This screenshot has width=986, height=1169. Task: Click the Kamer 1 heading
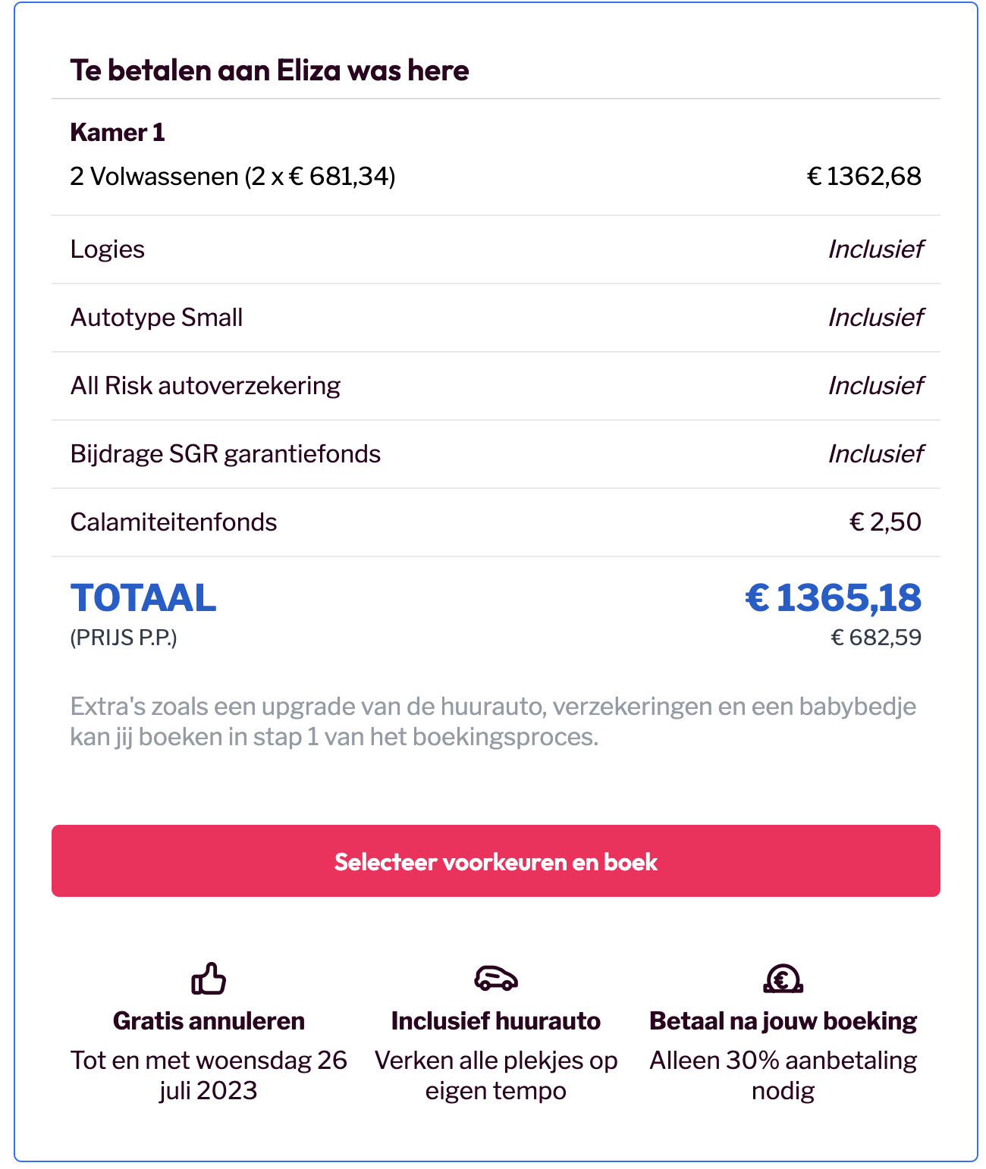(x=118, y=133)
